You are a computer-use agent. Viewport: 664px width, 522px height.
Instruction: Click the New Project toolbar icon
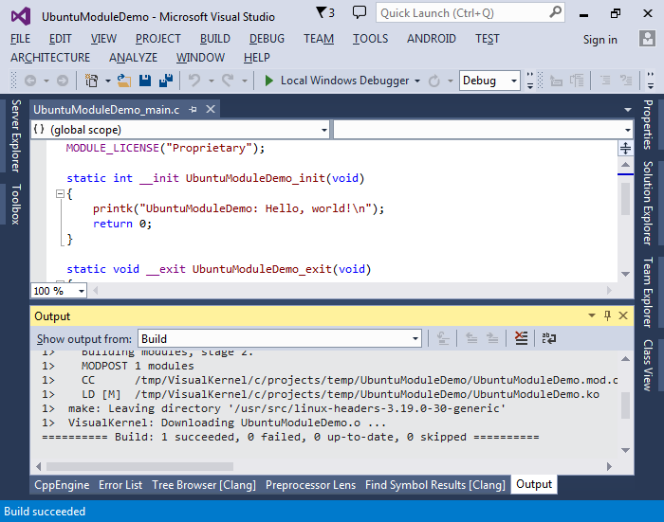click(x=91, y=81)
